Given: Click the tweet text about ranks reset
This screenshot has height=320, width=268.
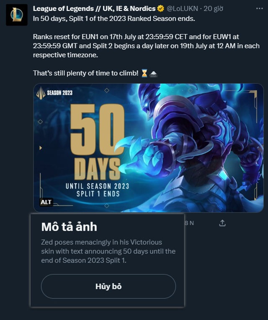Looking at the screenshot, I should point(146,46).
